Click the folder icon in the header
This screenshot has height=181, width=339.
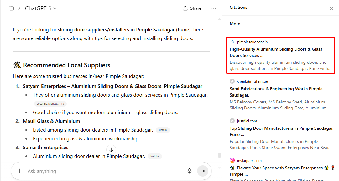point(11,8)
